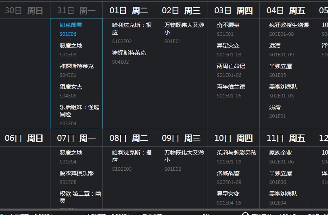This screenshot has width=328, height=215.
Task: Open 溺湾 S01E01 entry
Action: (x=275, y=107)
